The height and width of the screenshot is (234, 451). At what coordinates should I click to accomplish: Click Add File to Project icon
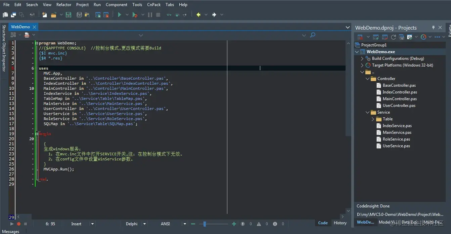click(98, 15)
